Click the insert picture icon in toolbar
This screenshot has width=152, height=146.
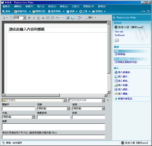tap(73, 18)
